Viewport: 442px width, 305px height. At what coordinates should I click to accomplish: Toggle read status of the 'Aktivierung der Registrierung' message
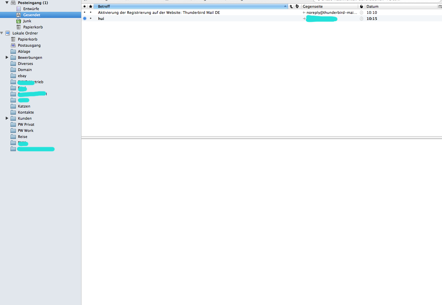click(85, 13)
